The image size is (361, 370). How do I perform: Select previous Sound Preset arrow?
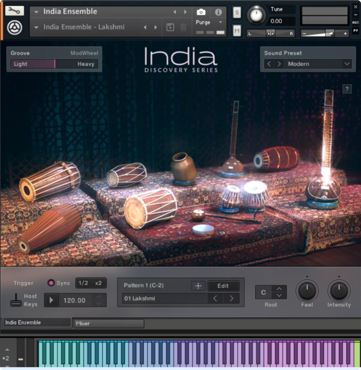coord(269,64)
